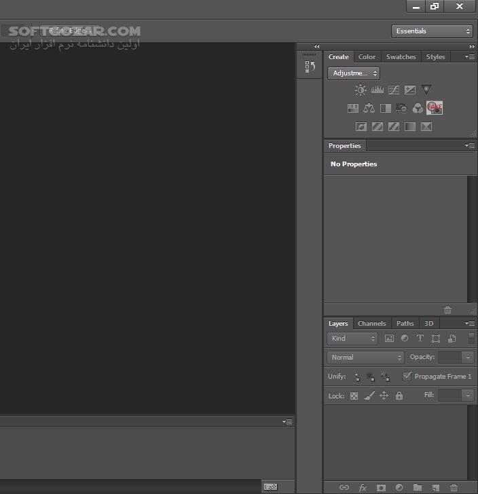Image resolution: width=478 pixels, height=494 pixels.
Task: Switch to the Paths tab
Action: click(405, 324)
